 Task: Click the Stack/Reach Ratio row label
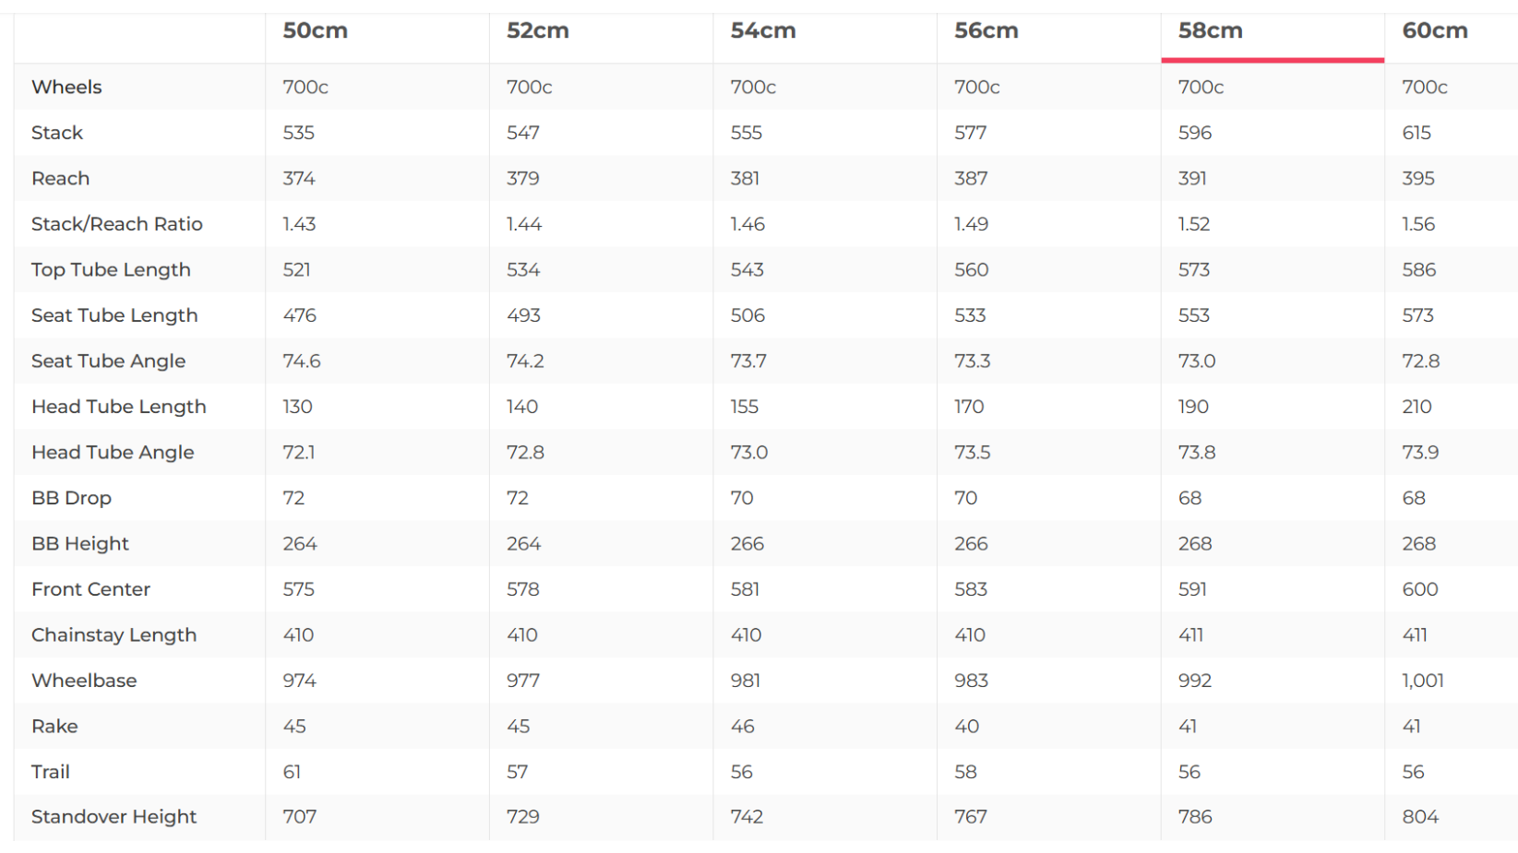(116, 224)
